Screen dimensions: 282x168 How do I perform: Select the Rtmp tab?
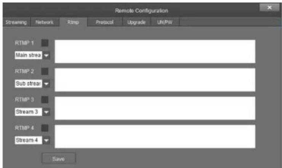pyautogui.click(x=73, y=22)
